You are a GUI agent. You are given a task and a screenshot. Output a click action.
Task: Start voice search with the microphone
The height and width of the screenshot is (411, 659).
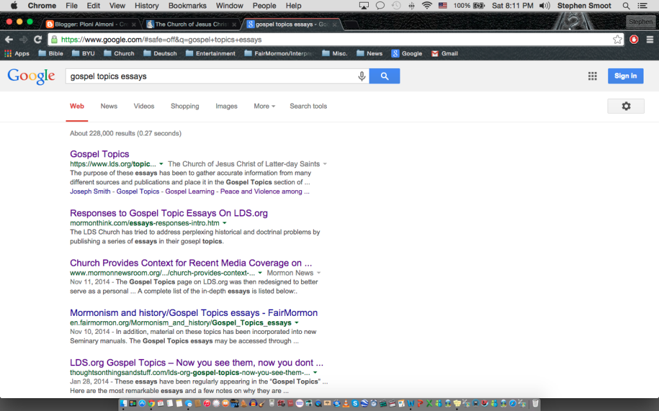pos(362,76)
